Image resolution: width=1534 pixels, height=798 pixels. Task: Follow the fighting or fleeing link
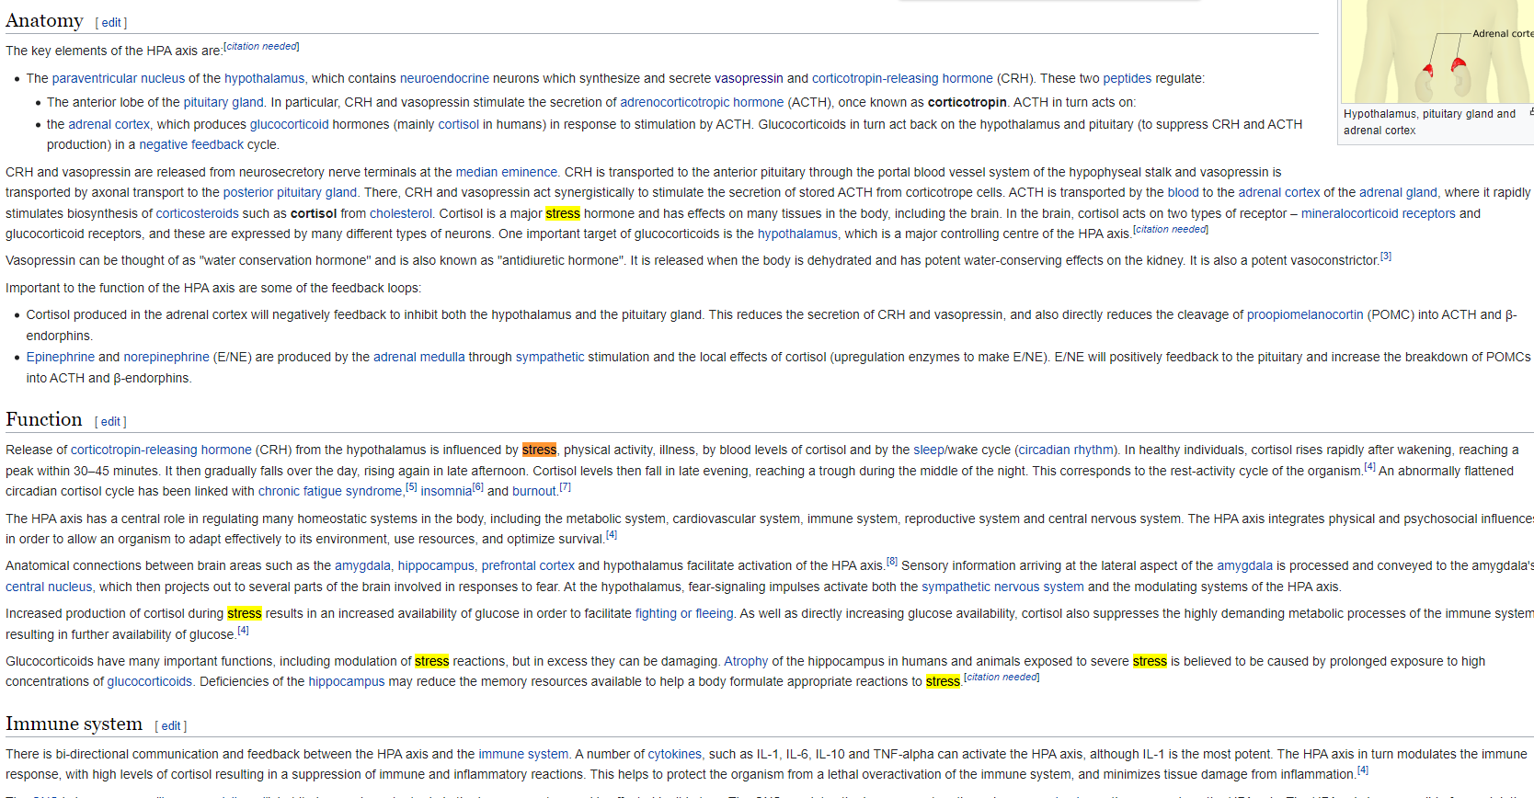click(x=684, y=613)
